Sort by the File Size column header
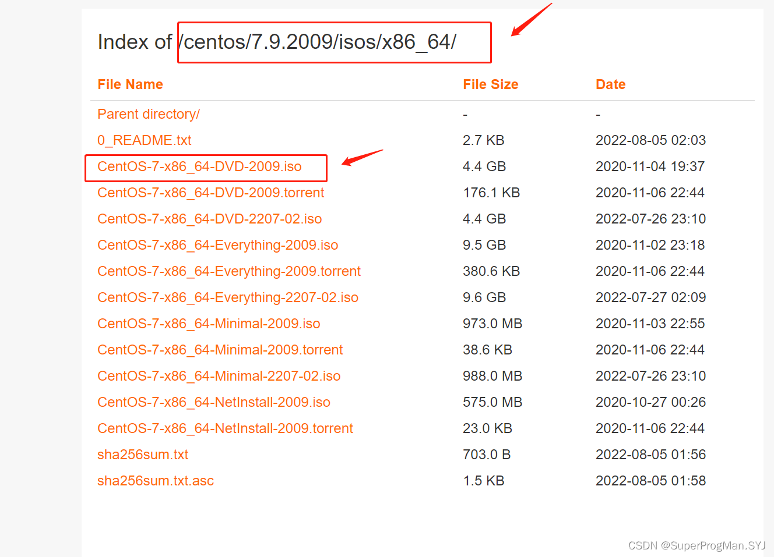 pyautogui.click(x=491, y=84)
